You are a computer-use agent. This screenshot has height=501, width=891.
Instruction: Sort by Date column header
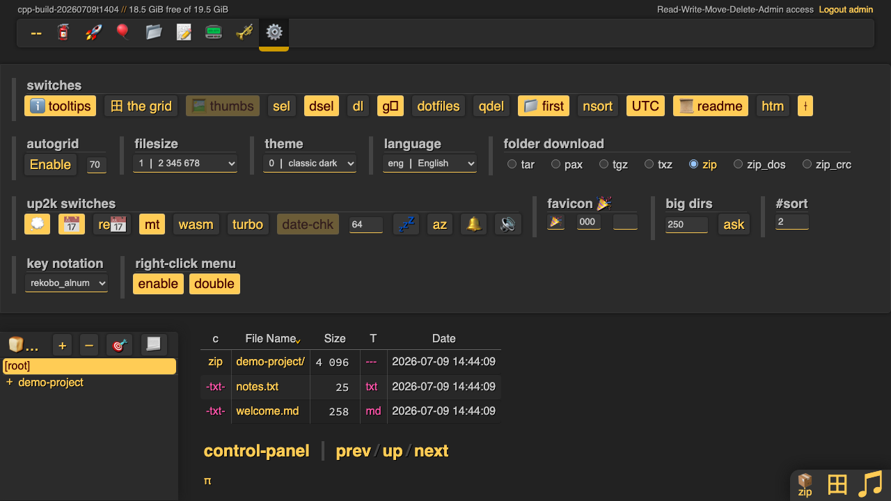click(444, 338)
